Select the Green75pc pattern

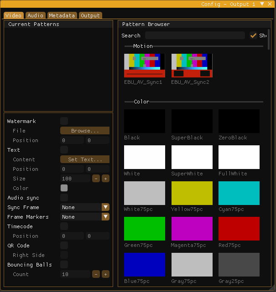pyautogui.click(x=145, y=229)
